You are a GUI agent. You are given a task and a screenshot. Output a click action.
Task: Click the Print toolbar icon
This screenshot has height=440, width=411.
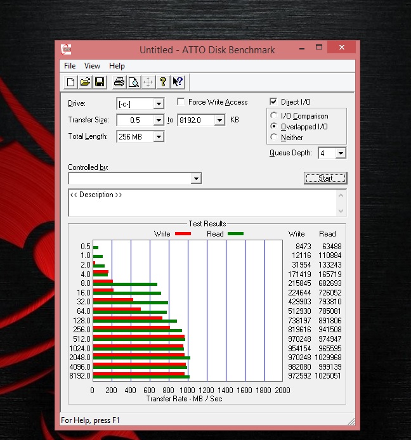119,82
